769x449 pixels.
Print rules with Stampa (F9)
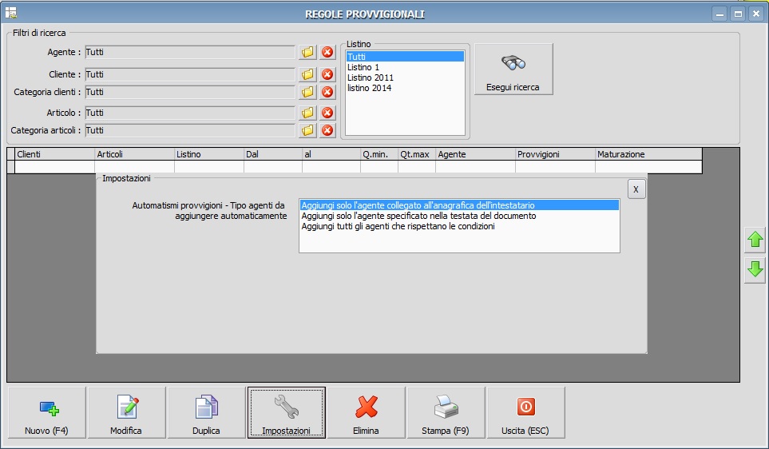pos(446,413)
